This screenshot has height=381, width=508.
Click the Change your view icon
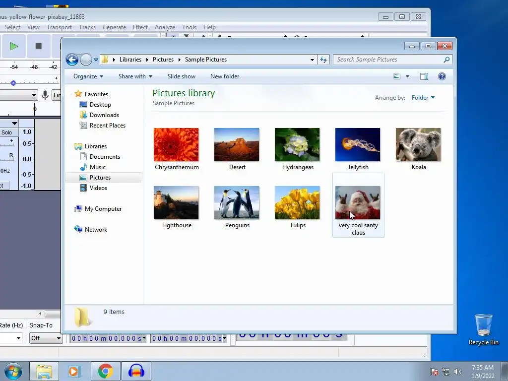[x=397, y=76]
